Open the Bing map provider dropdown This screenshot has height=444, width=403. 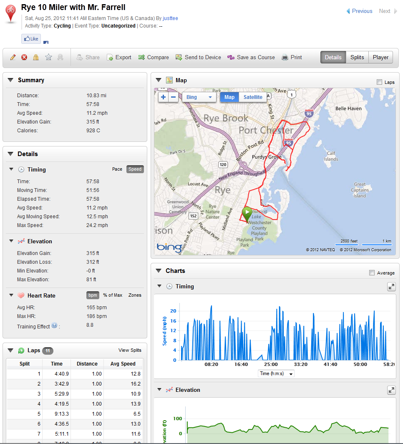(x=199, y=97)
